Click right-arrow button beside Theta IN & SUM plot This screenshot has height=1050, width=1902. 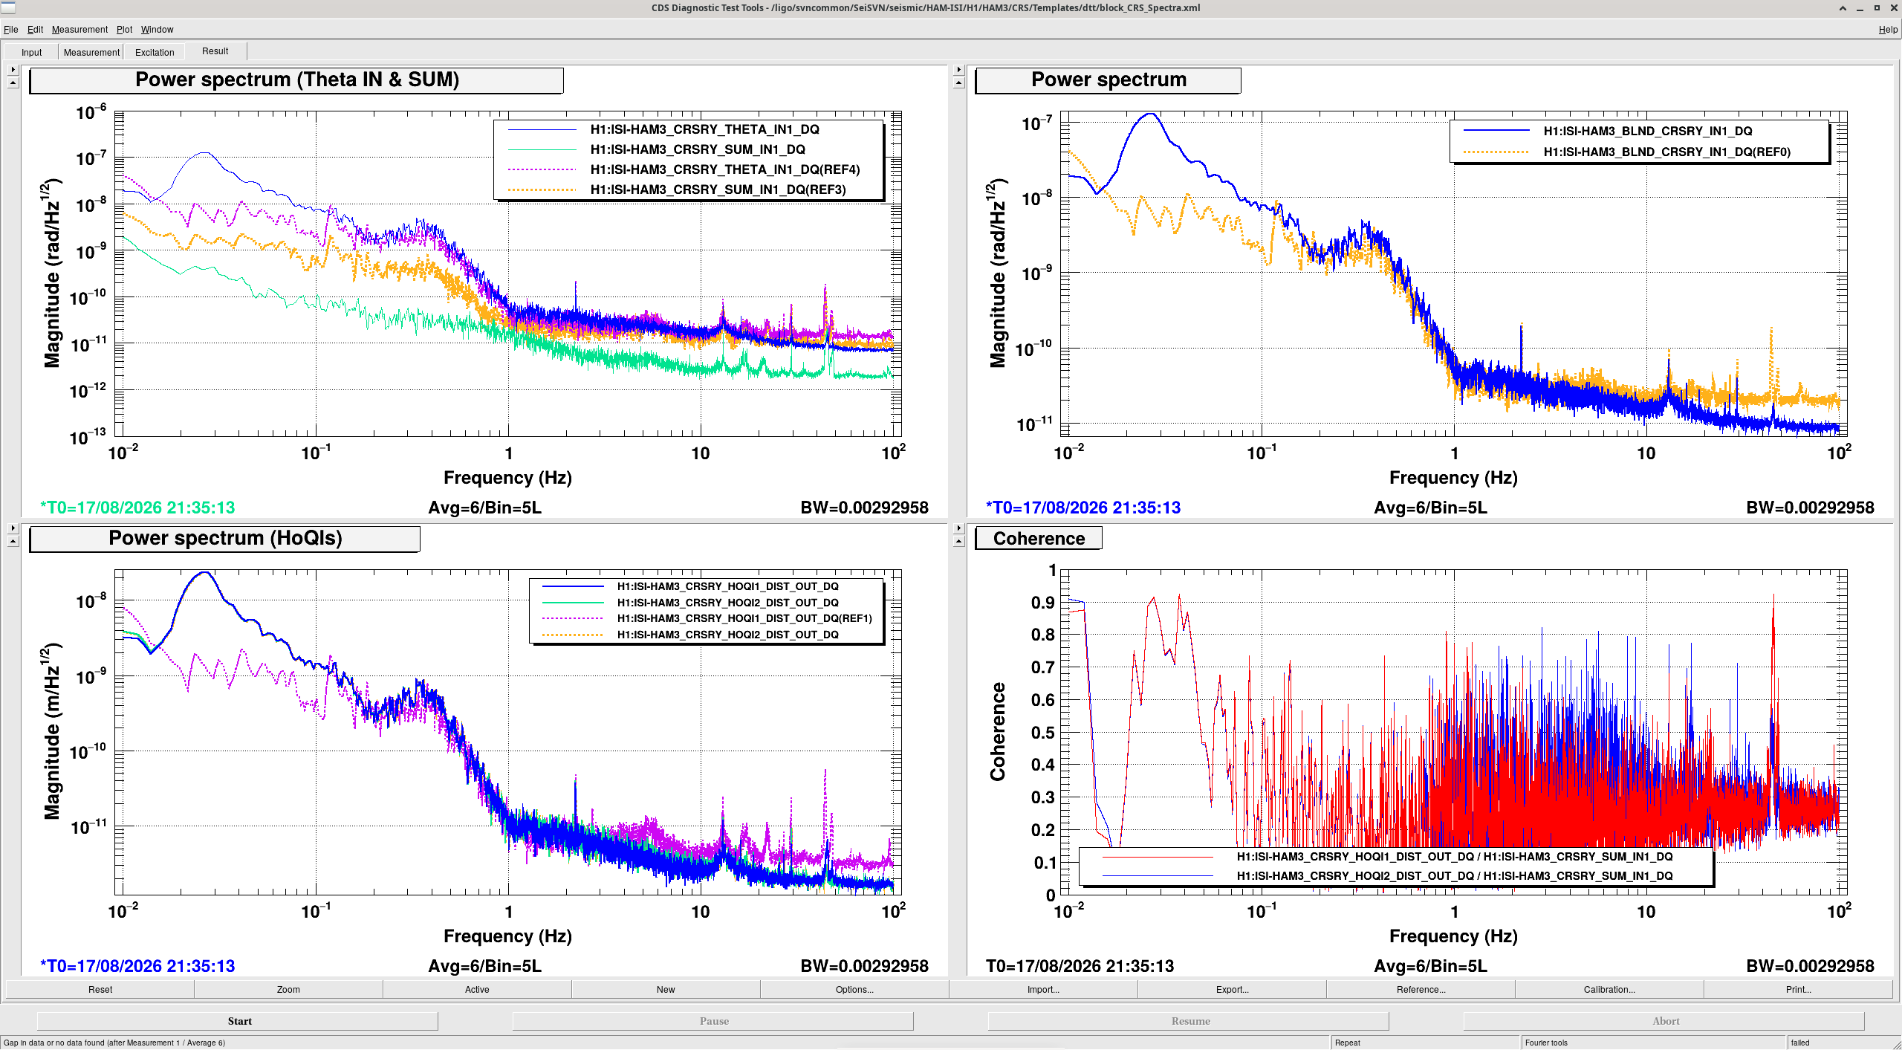click(x=13, y=70)
